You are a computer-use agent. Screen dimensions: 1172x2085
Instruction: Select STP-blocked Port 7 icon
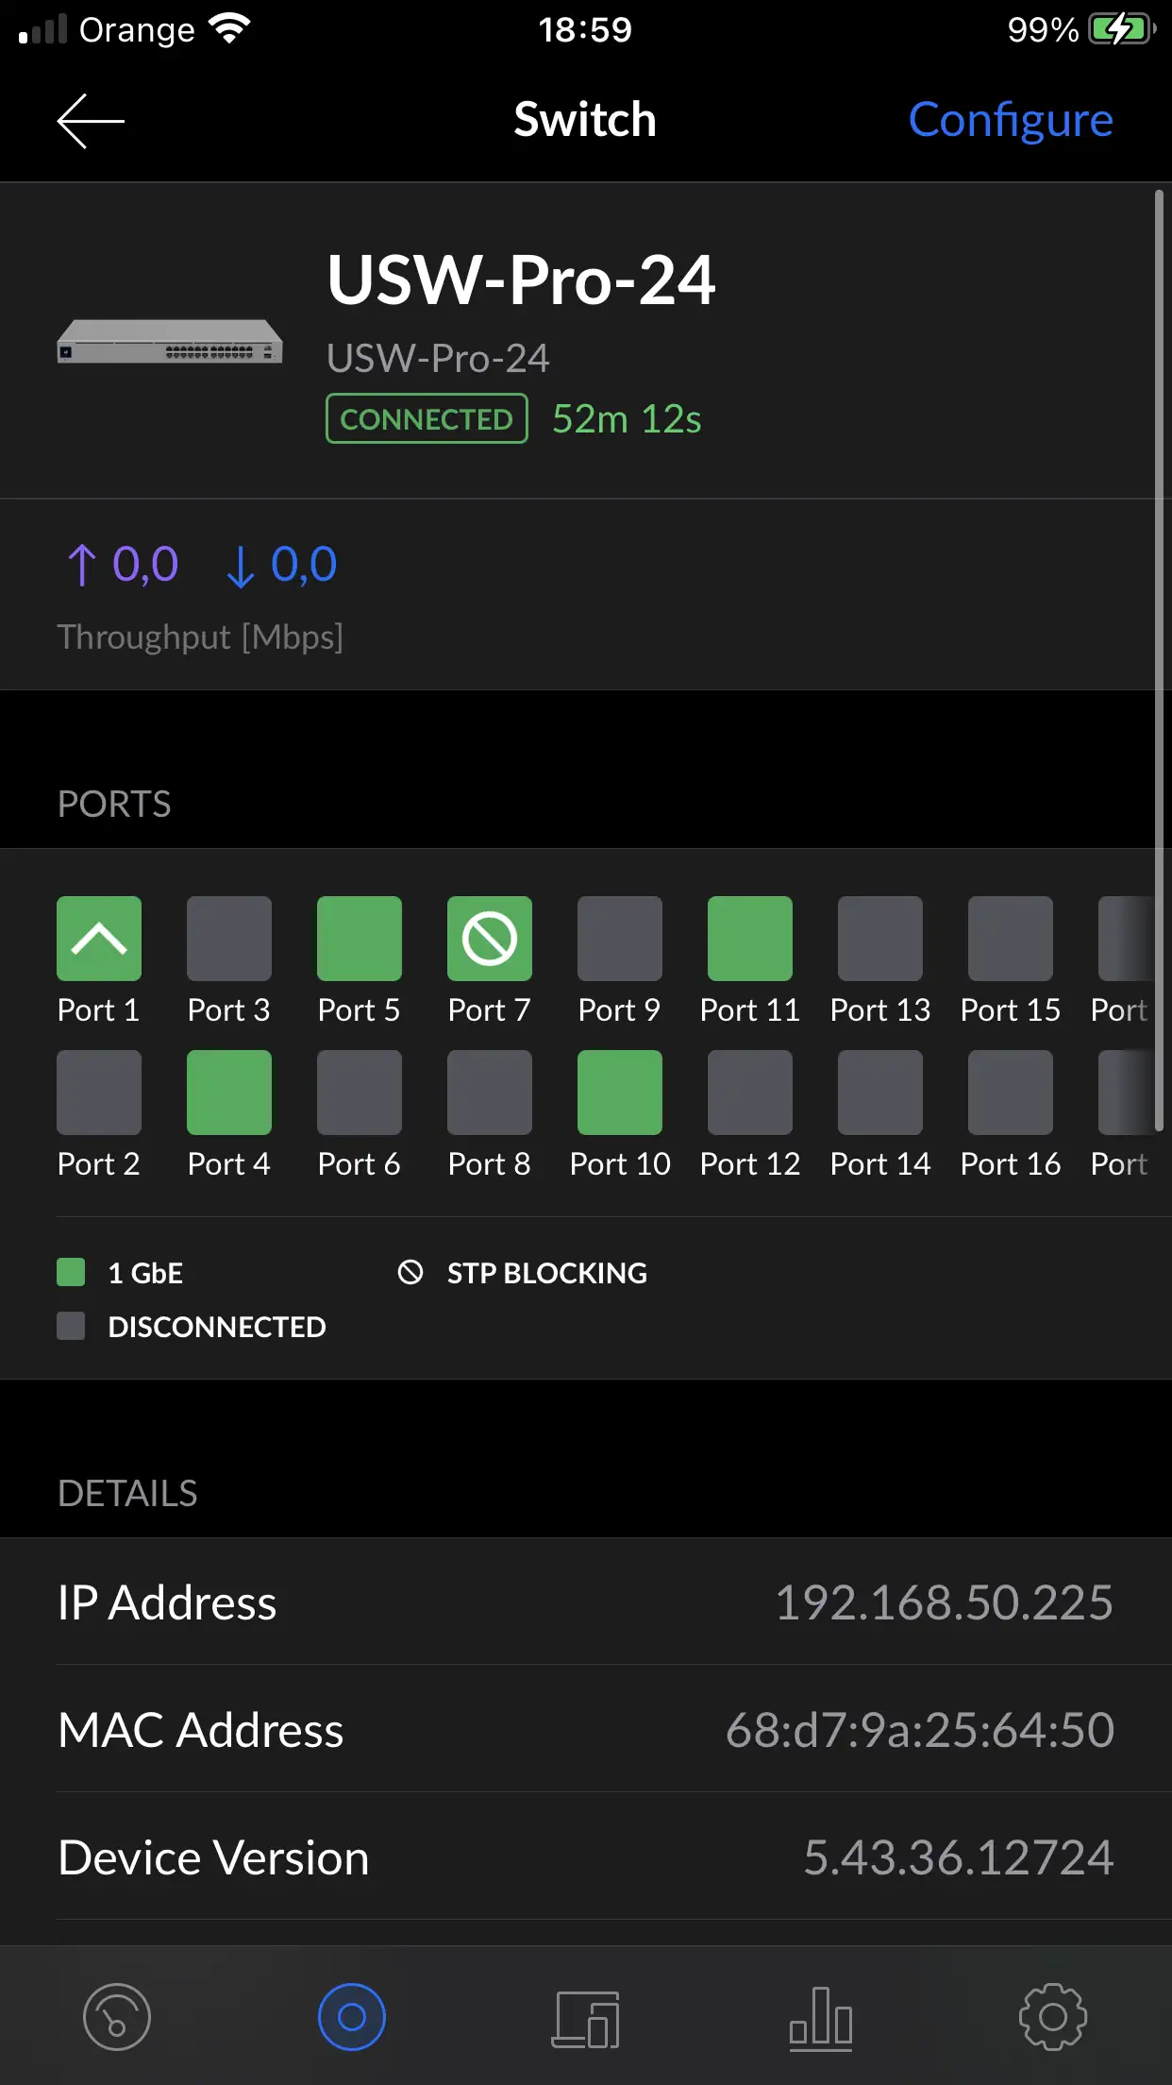pos(490,939)
